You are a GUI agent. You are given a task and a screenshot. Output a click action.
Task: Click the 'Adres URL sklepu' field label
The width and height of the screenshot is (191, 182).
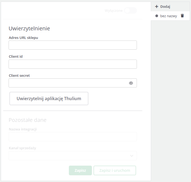pyautogui.click(x=23, y=38)
